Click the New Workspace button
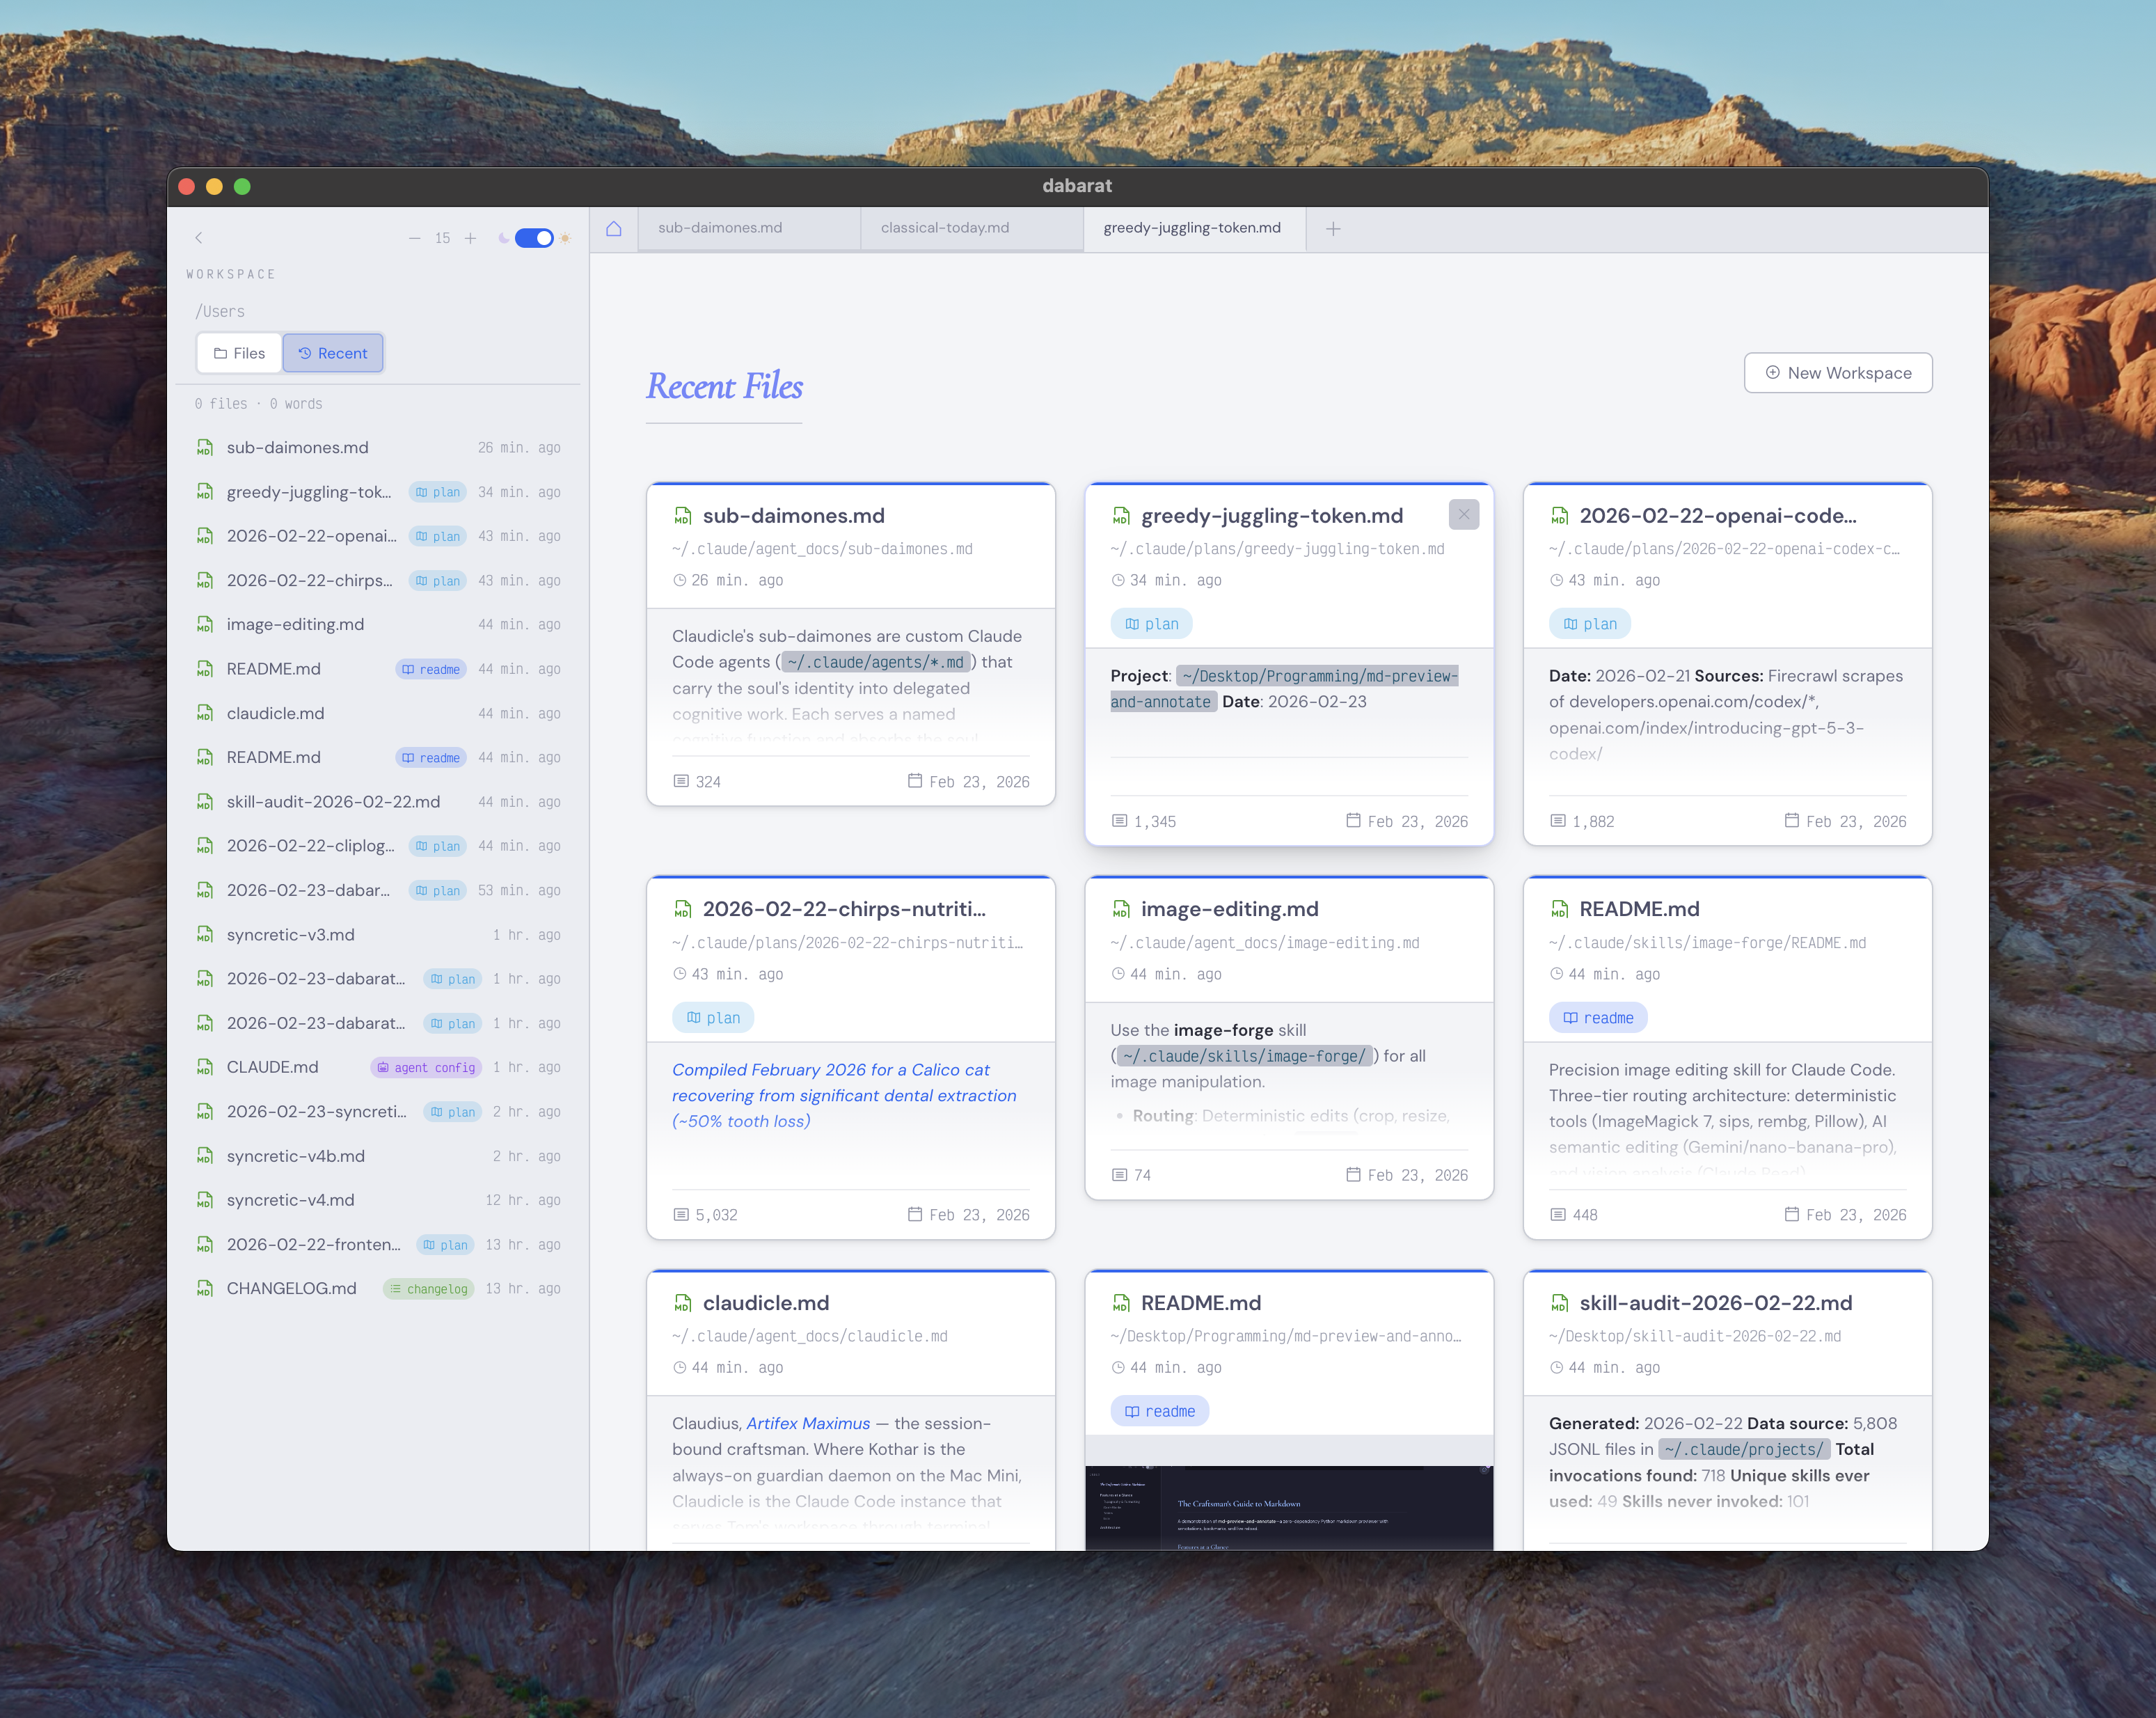 1837,372
